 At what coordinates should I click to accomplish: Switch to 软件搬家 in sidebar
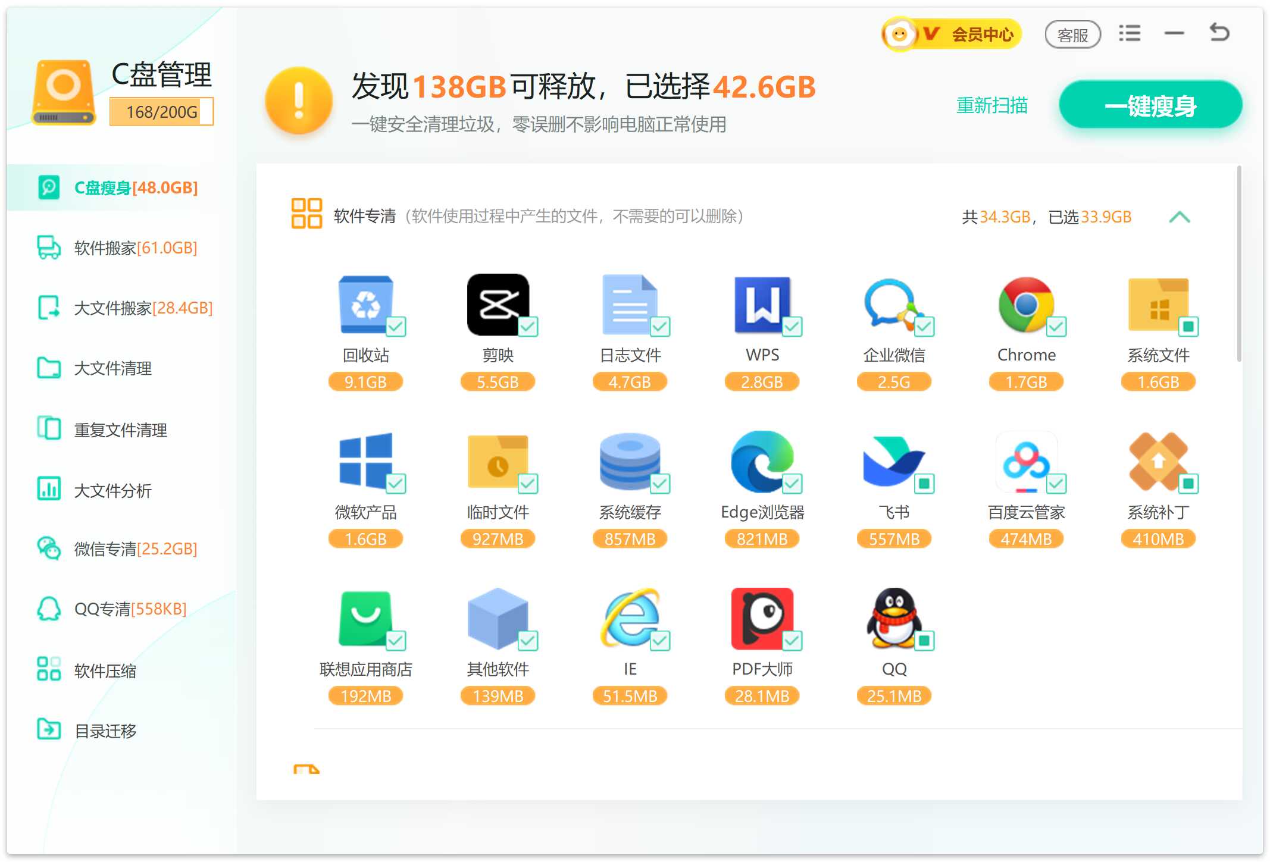121,247
